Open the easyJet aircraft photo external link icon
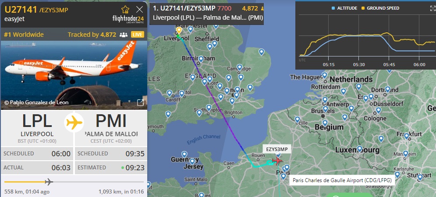Image resolution: width=436 pixels, height=197 pixels. [x=141, y=102]
